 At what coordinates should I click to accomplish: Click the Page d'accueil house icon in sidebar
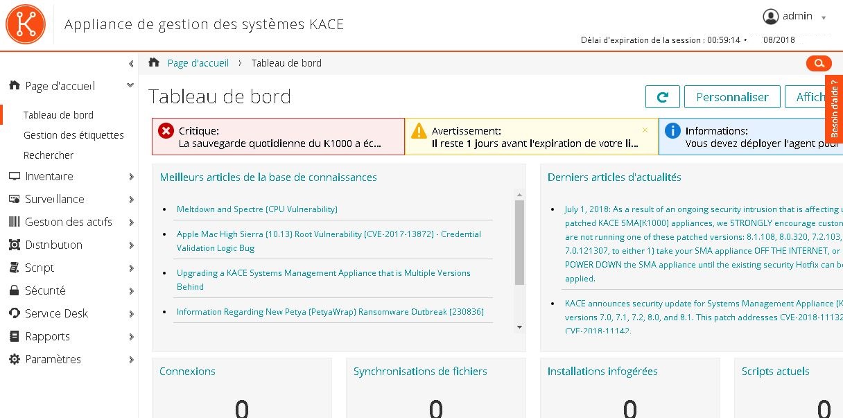point(14,85)
